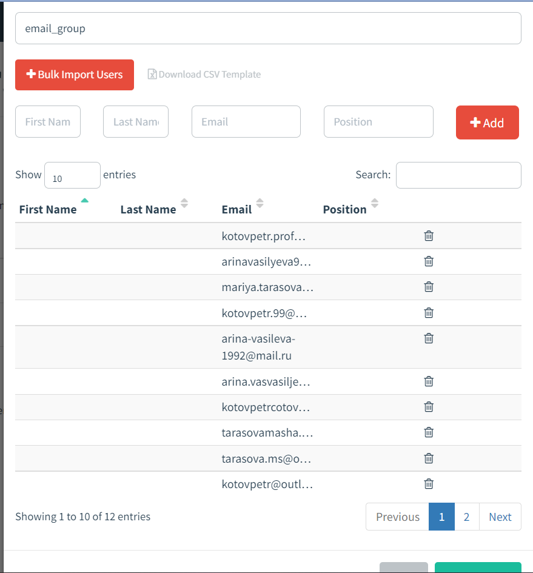Delete the arinavasilyeva9 email entry
This screenshot has height=573, width=533.
(429, 261)
